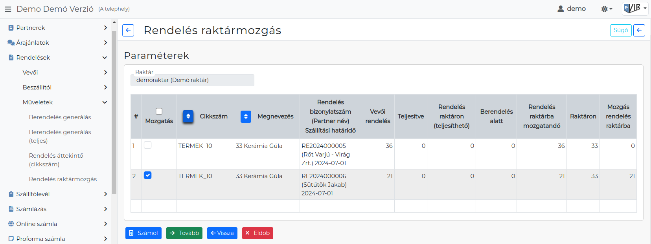
Task: Click the Szállítólevél sidebar icon
Action: [x=11, y=194]
